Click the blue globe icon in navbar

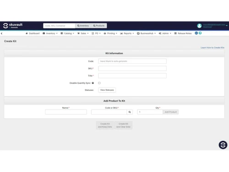coord(196,33)
